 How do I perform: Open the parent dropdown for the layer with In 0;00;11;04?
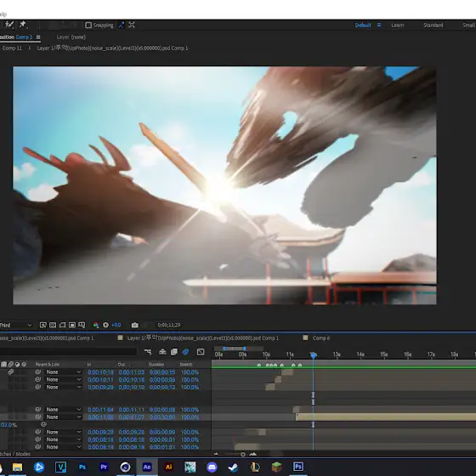63,410
